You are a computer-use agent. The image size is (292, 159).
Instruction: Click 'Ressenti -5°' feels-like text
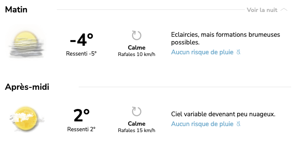click(81, 53)
